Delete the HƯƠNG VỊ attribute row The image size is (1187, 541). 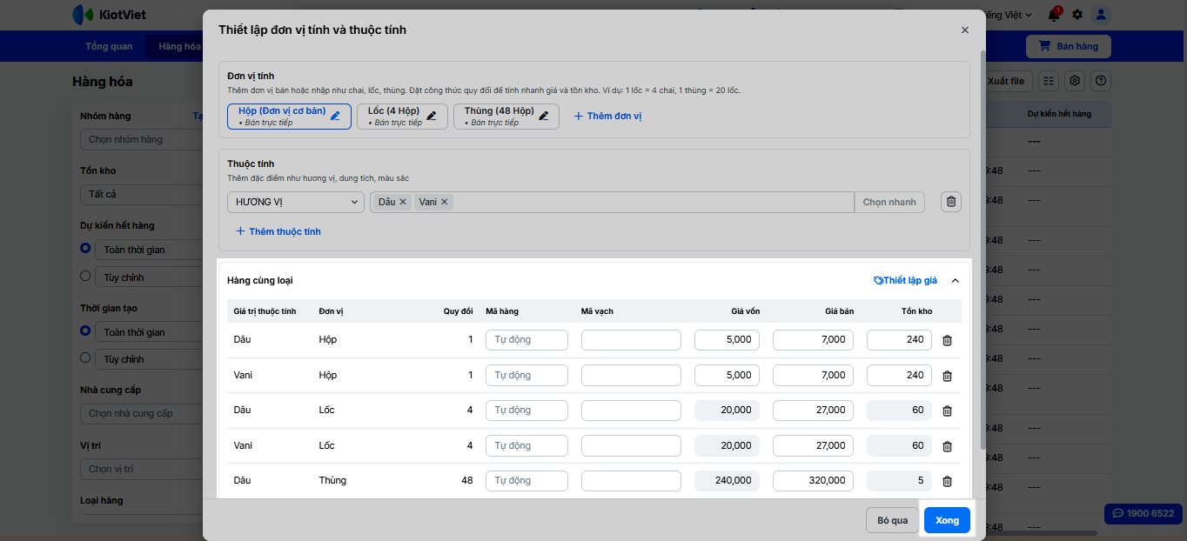951,202
